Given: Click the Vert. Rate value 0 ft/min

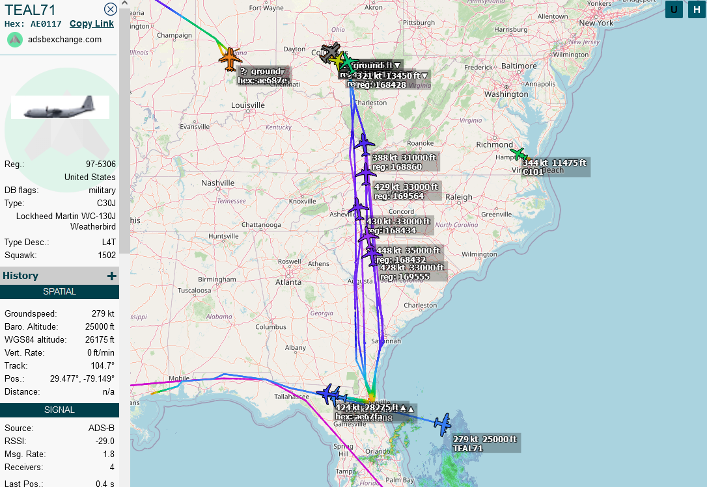Looking at the screenshot, I should 101,353.
